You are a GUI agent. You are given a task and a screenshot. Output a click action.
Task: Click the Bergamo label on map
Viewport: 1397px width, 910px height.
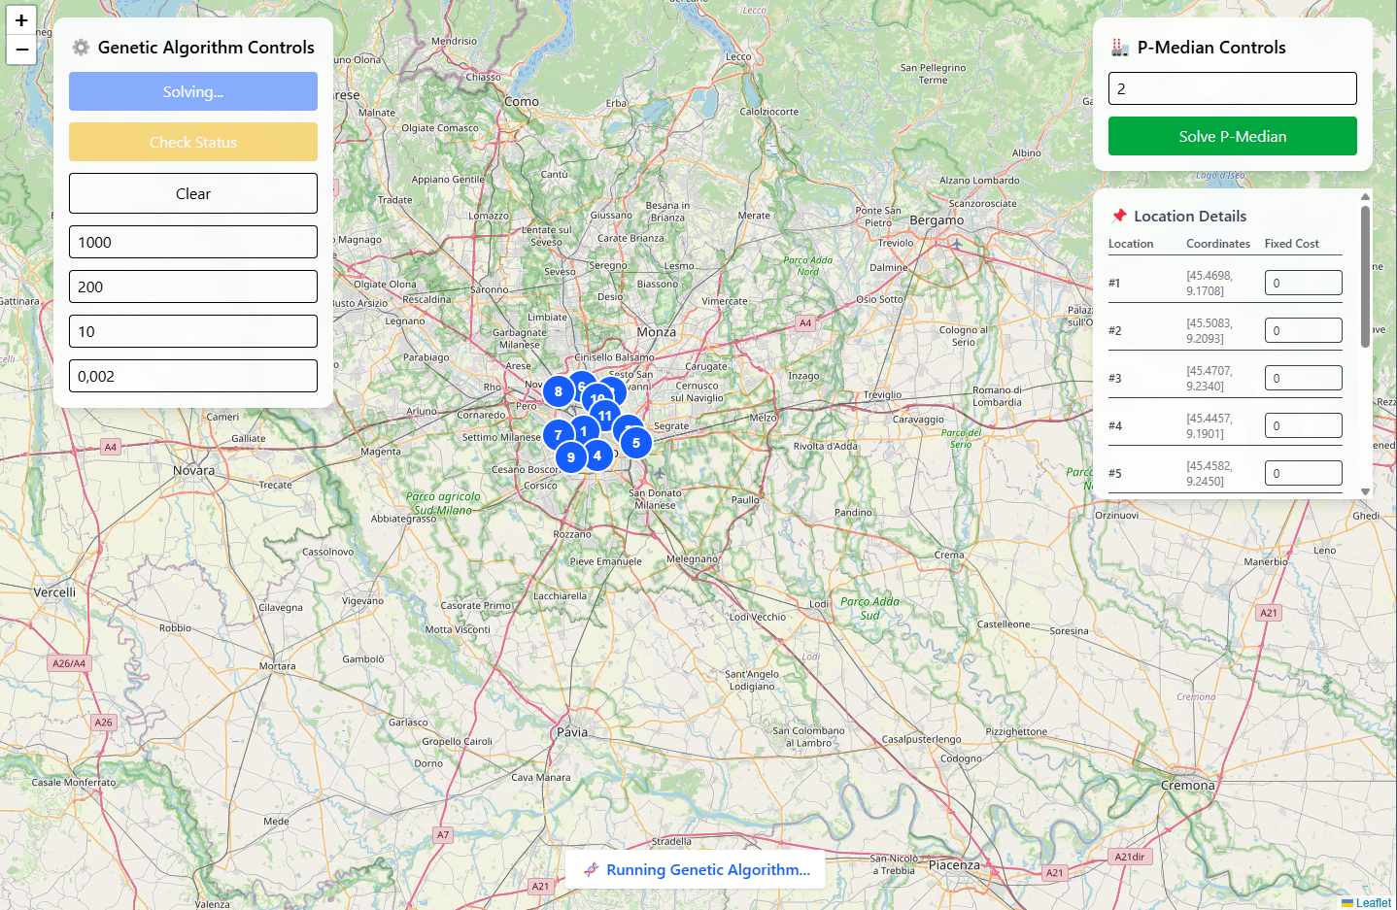(937, 220)
